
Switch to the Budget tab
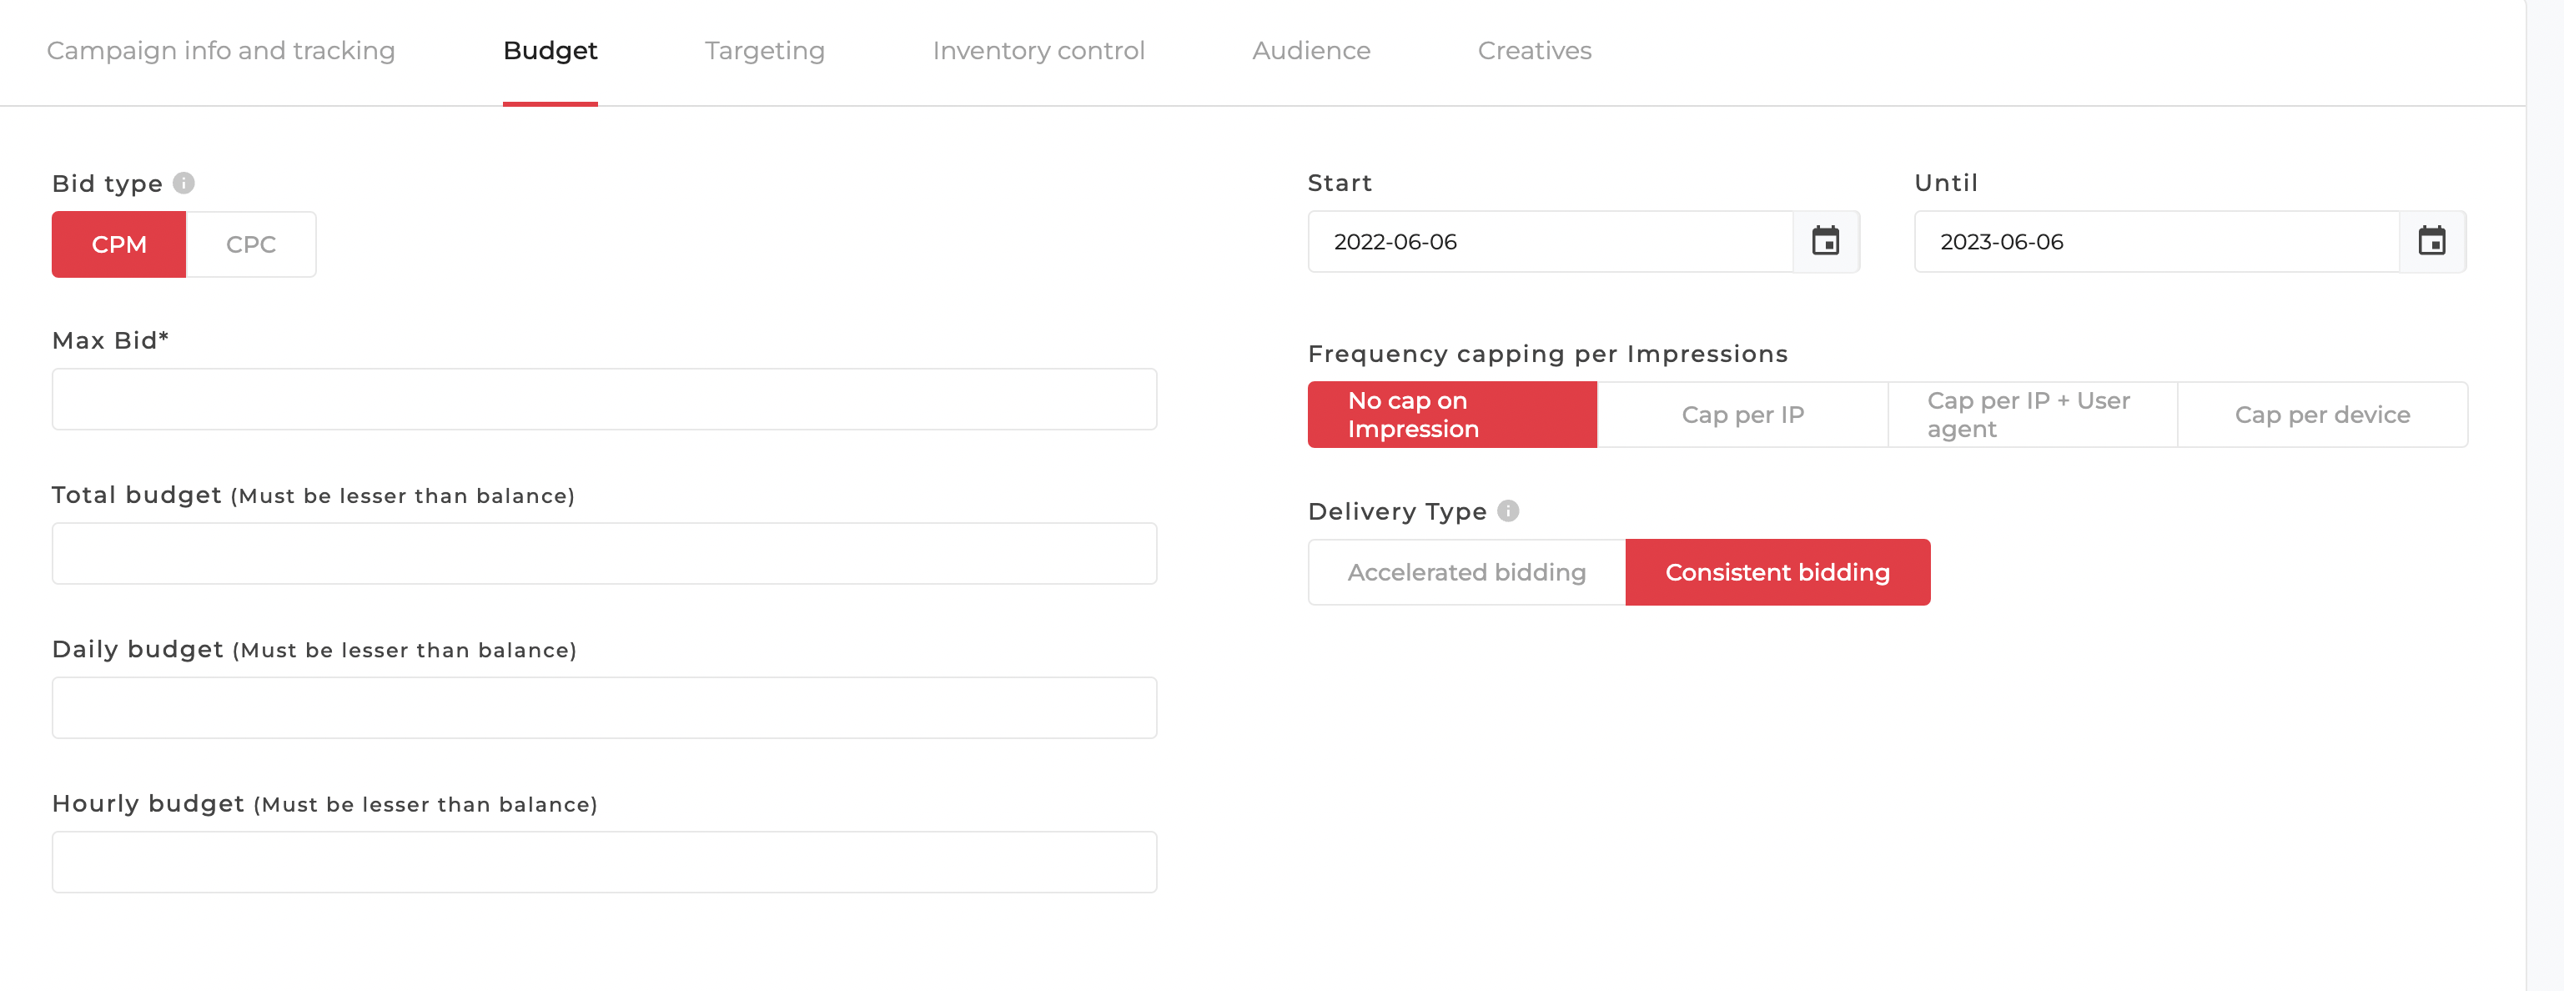pos(551,51)
